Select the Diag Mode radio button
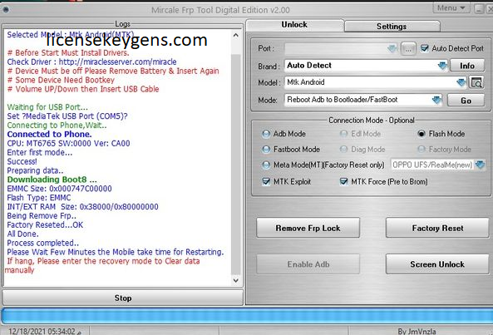This screenshot has height=335, width=493. (x=343, y=150)
